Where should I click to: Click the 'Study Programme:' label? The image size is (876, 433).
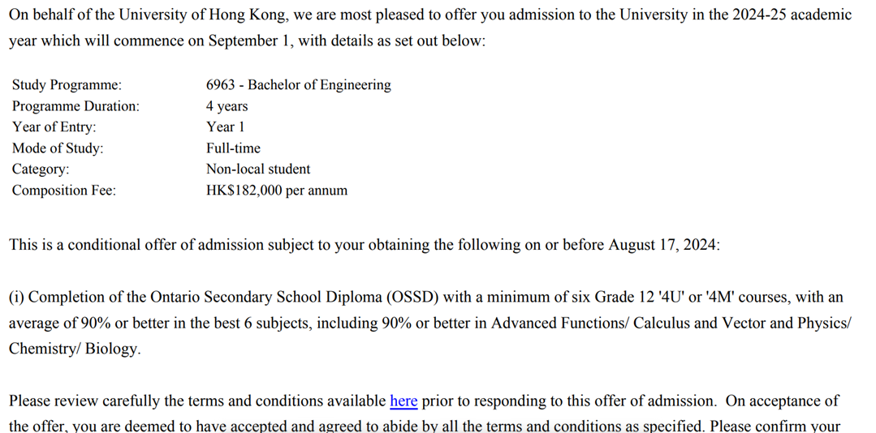point(67,85)
